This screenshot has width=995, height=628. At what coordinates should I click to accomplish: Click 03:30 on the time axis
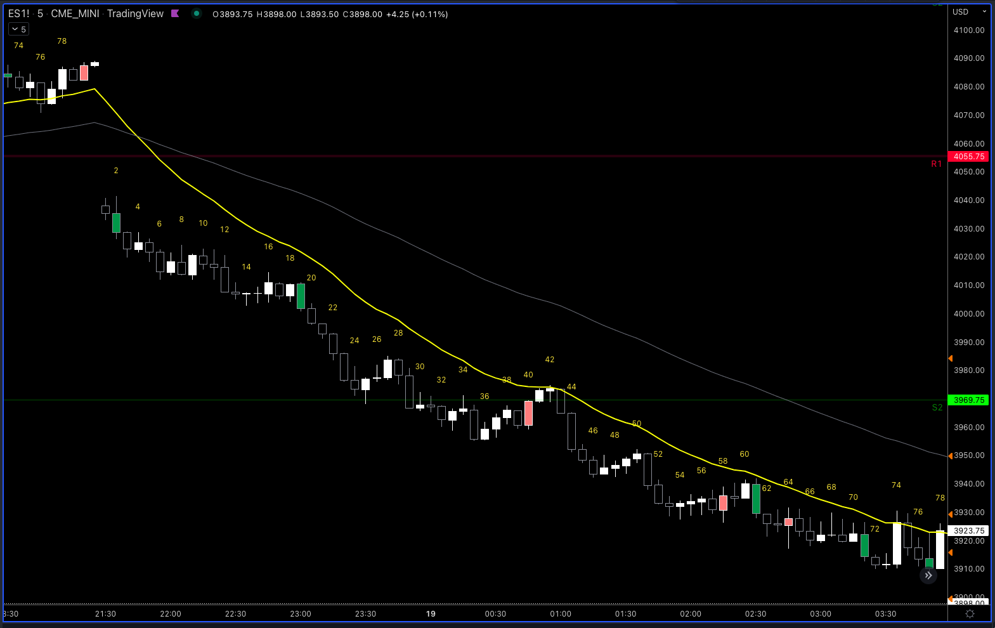[x=885, y=614]
